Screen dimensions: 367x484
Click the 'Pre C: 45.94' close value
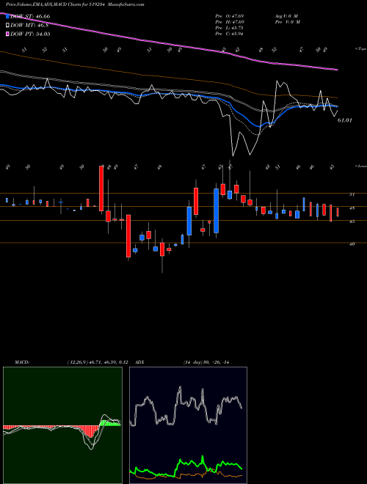click(230, 34)
